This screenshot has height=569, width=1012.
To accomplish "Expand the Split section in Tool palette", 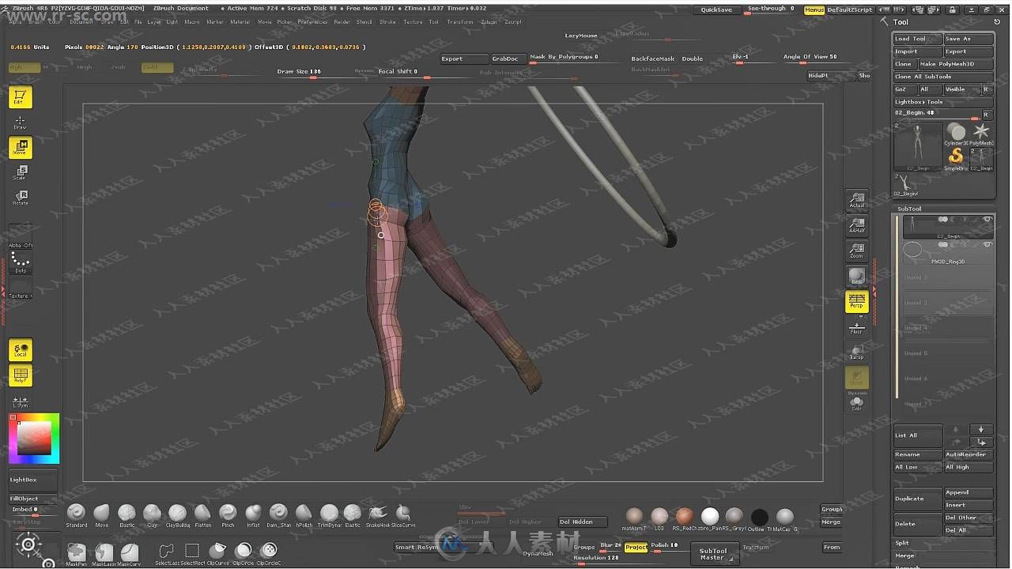I will pos(902,543).
